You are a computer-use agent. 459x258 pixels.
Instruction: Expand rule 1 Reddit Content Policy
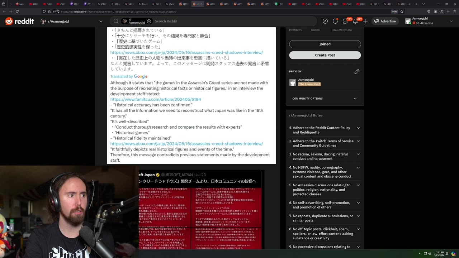(x=325, y=130)
